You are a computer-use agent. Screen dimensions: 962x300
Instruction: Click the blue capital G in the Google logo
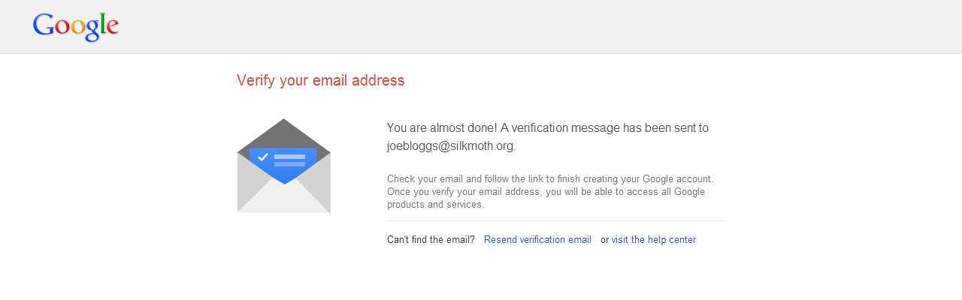click(43, 25)
